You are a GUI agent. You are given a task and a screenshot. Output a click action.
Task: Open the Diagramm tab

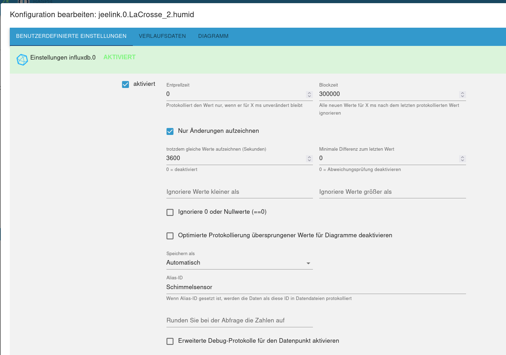pyautogui.click(x=213, y=36)
